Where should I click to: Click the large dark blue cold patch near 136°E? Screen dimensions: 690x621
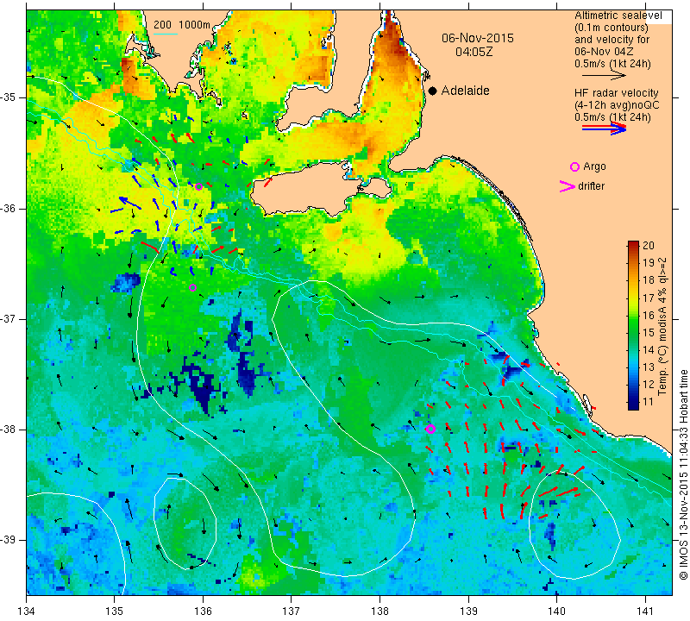(x=202, y=387)
